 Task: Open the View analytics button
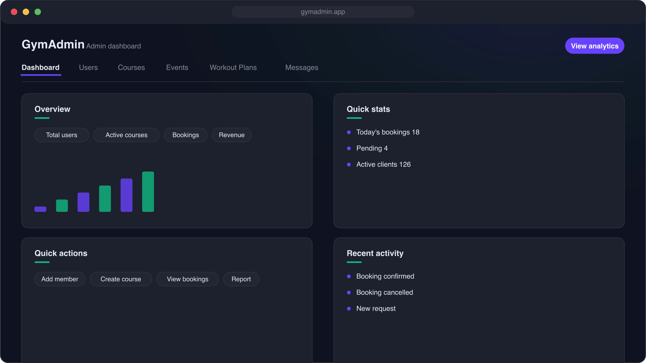pos(595,46)
